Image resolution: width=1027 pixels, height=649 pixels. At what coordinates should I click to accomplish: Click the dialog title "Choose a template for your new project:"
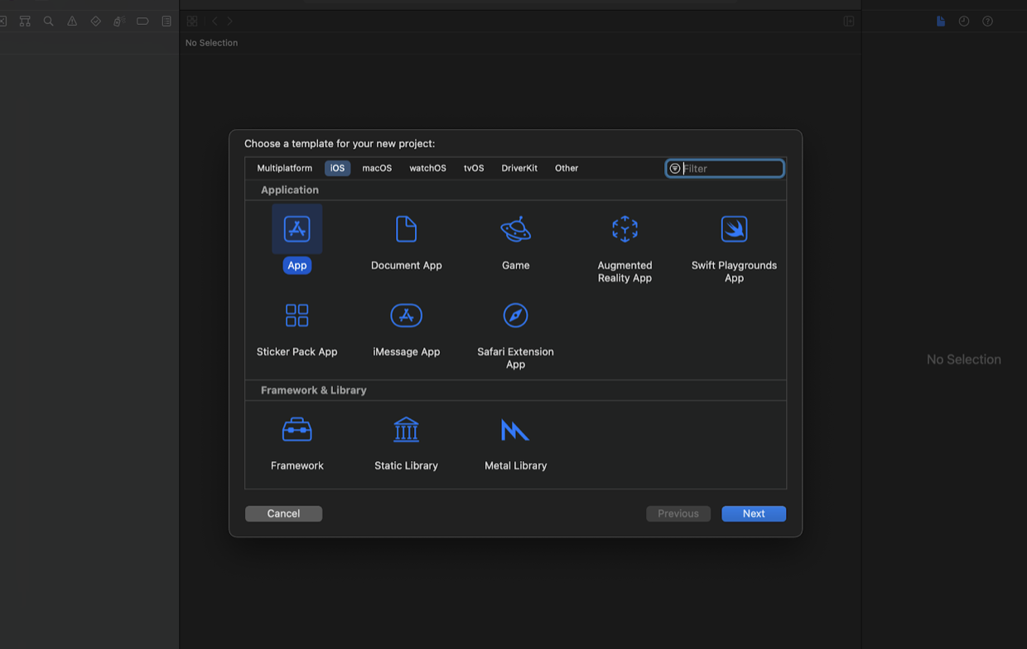pyautogui.click(x=340, y=144)
